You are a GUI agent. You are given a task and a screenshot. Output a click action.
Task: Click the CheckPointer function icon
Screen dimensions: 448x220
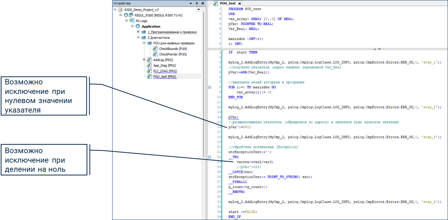pos(155,54)
